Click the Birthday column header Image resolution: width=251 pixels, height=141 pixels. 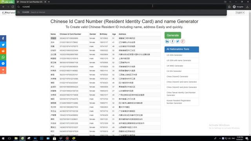pyautogui.click(x=104, y=34)
